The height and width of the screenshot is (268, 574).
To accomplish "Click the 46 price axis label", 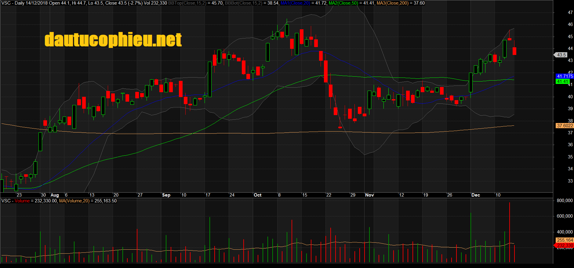I will 570,24.
